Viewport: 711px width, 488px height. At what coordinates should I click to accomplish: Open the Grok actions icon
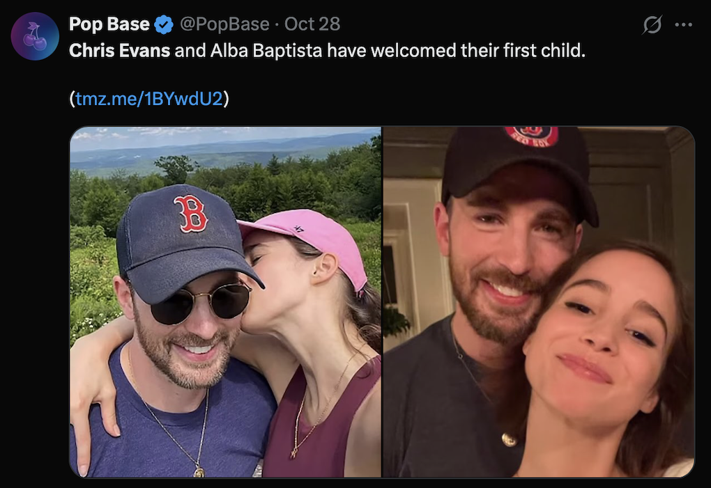click(652, 25)
